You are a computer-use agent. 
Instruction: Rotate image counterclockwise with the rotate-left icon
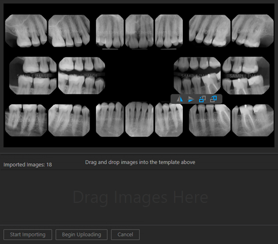[202, 99]
